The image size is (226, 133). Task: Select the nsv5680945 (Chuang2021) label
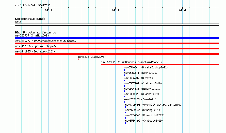pos(142,110)
